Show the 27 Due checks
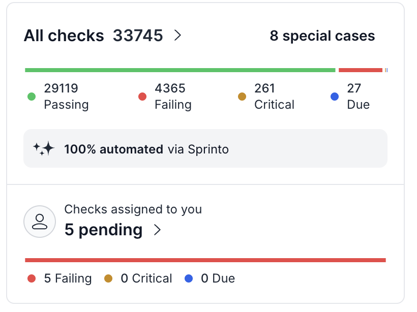417x312 pixels. click(x=358, y=97)
